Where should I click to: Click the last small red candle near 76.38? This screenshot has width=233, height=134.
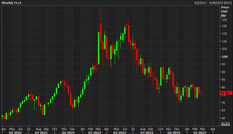point(201,93)
